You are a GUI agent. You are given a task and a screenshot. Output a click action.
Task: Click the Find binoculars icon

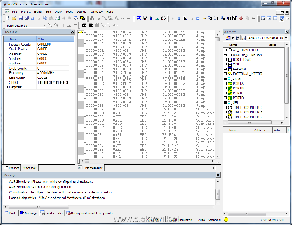coord(92,19)
